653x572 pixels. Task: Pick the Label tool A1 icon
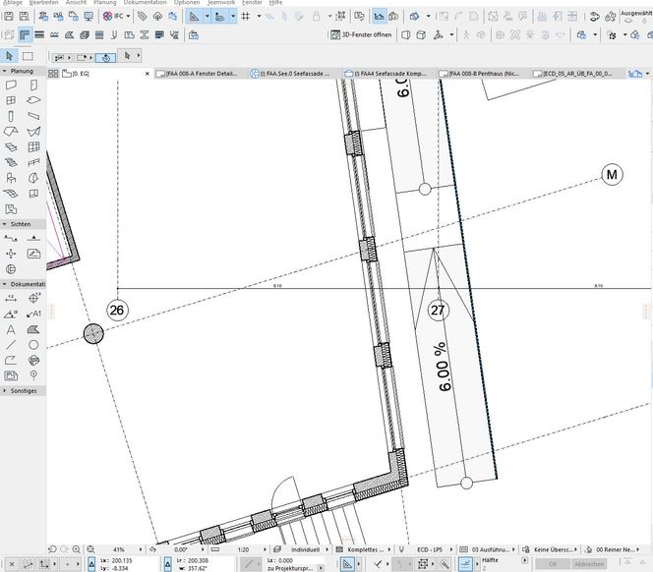tap(33, 314)
